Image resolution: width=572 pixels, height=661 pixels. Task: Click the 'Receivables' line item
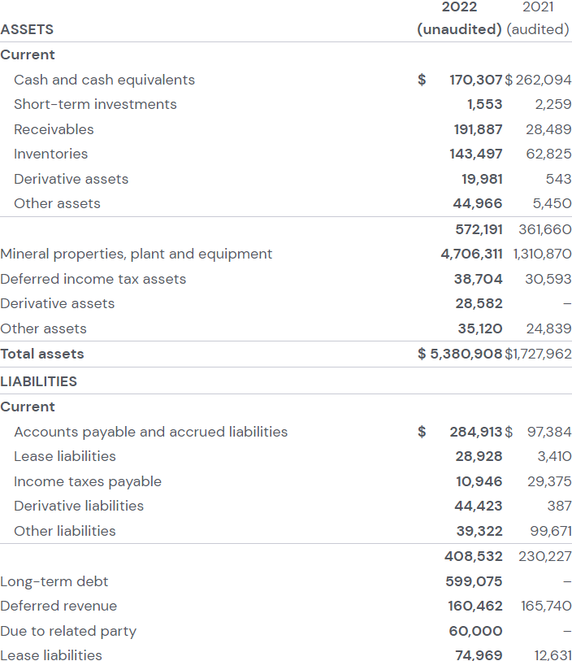(54, 129)
